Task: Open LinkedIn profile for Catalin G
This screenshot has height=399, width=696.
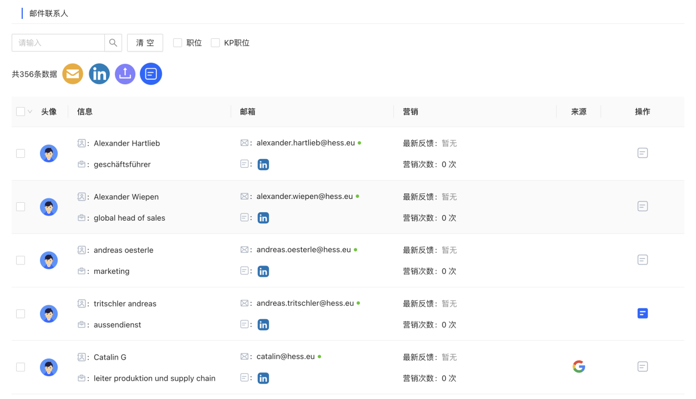Action: pyautogui.click(x=263, y=378)
